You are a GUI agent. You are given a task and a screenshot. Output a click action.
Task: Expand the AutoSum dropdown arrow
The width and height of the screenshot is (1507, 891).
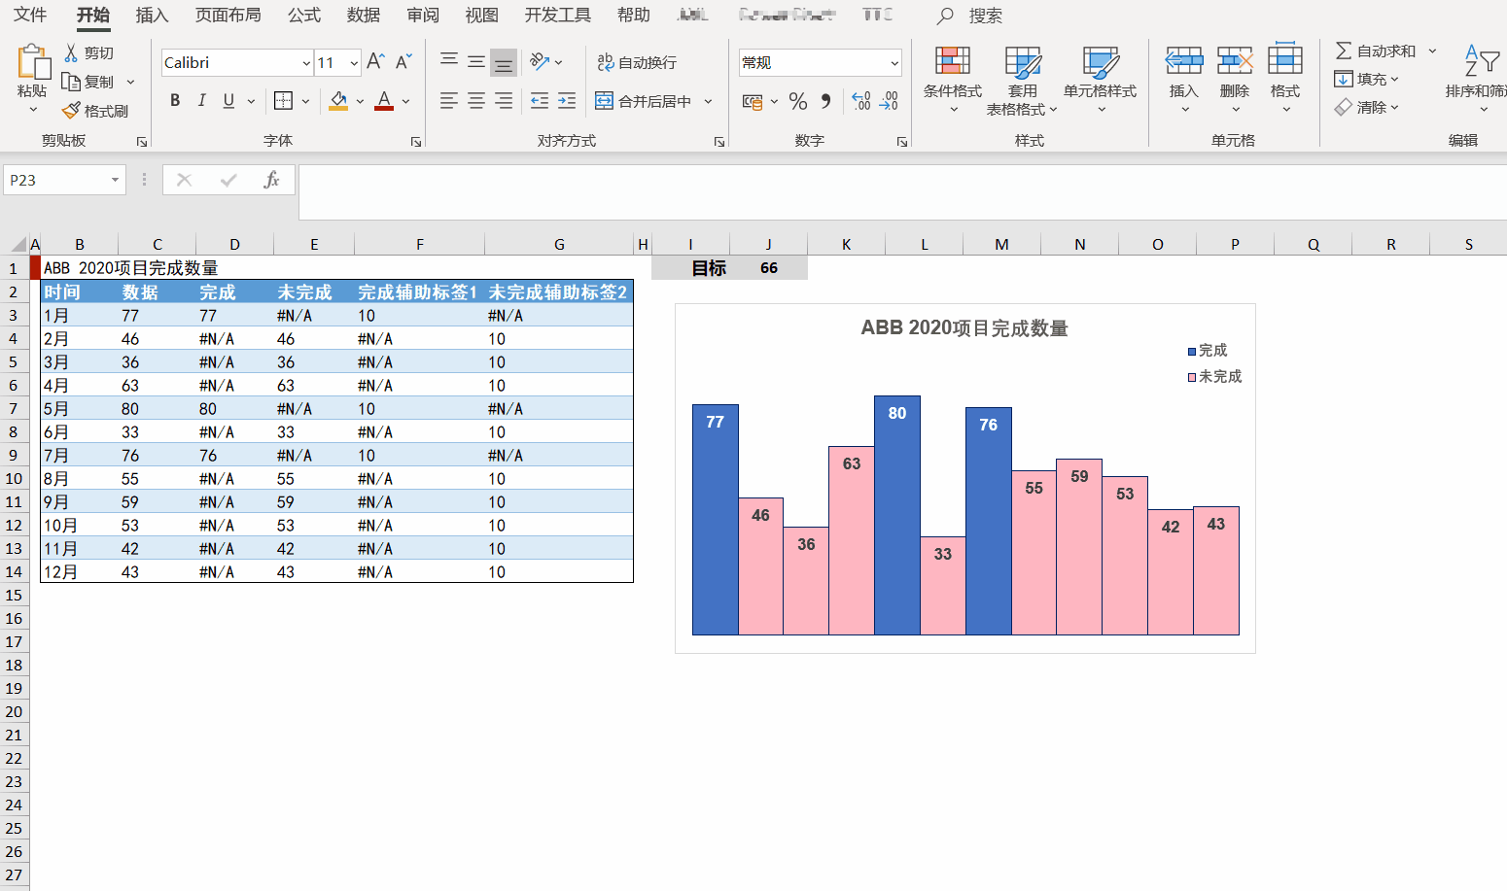pyautogui.click(x=1432, y=51)
